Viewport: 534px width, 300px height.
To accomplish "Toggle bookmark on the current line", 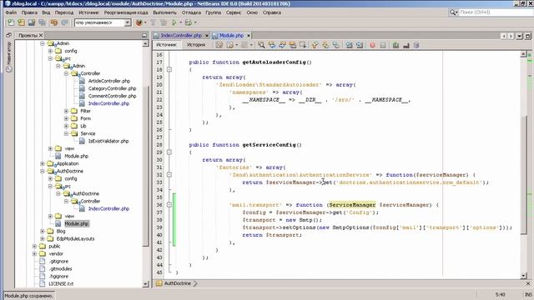I will tap(336, 45).
